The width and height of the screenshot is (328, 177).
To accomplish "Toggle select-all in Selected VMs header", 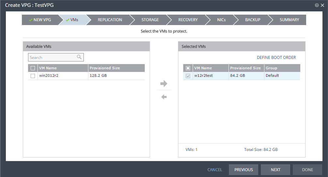I will point(188,68).
